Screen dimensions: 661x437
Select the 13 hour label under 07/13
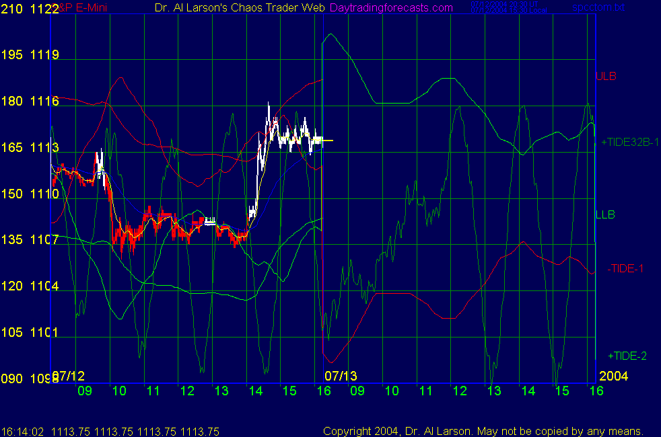click(x=494, y=391)
